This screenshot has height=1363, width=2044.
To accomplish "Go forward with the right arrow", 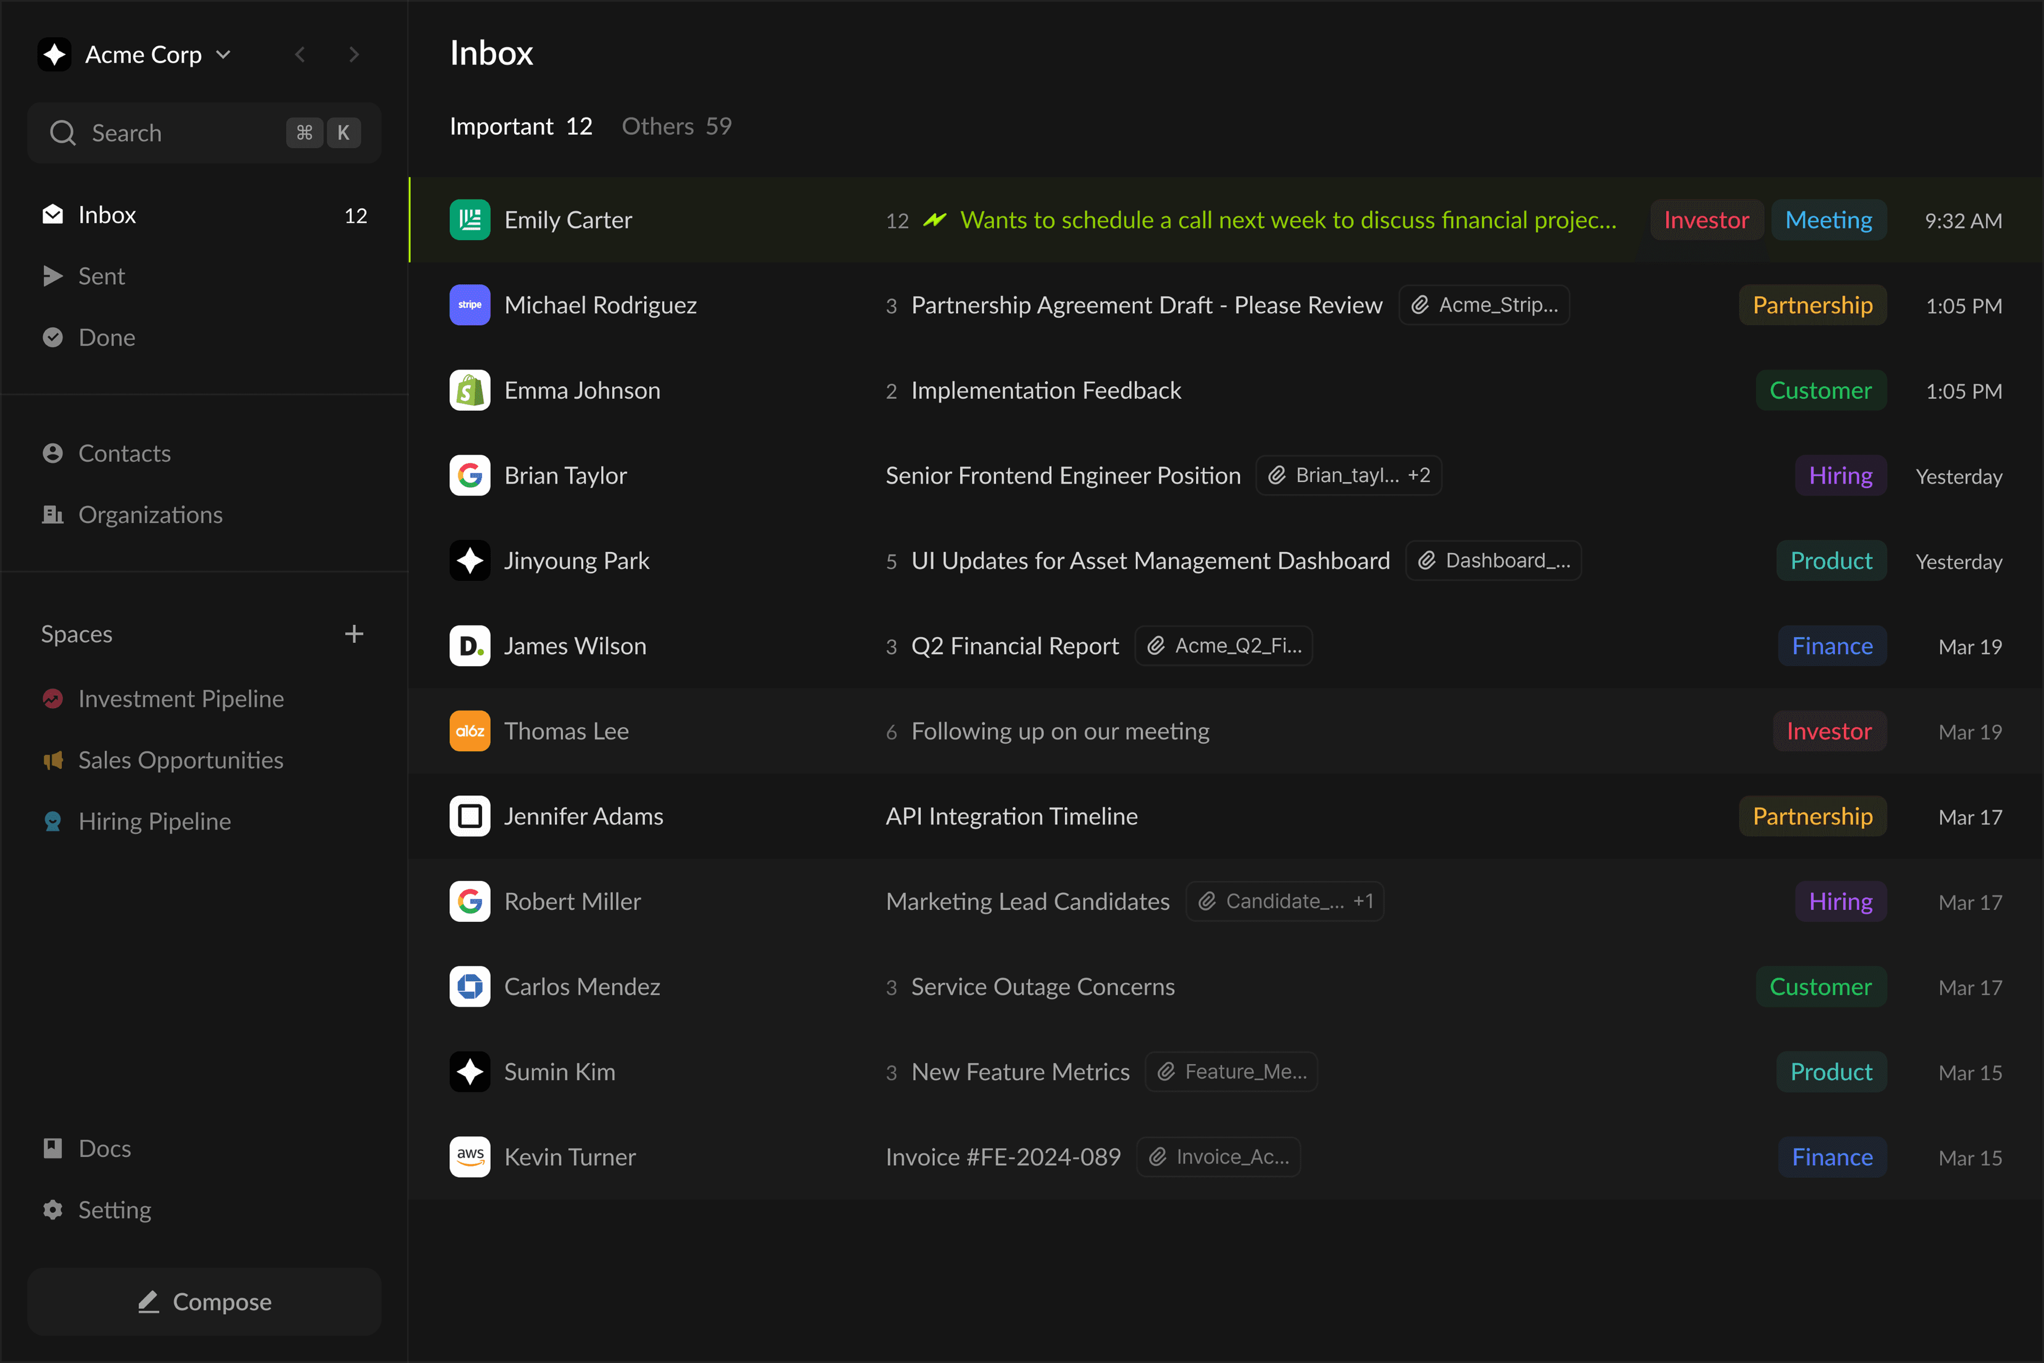I will [x=353, y=55].
